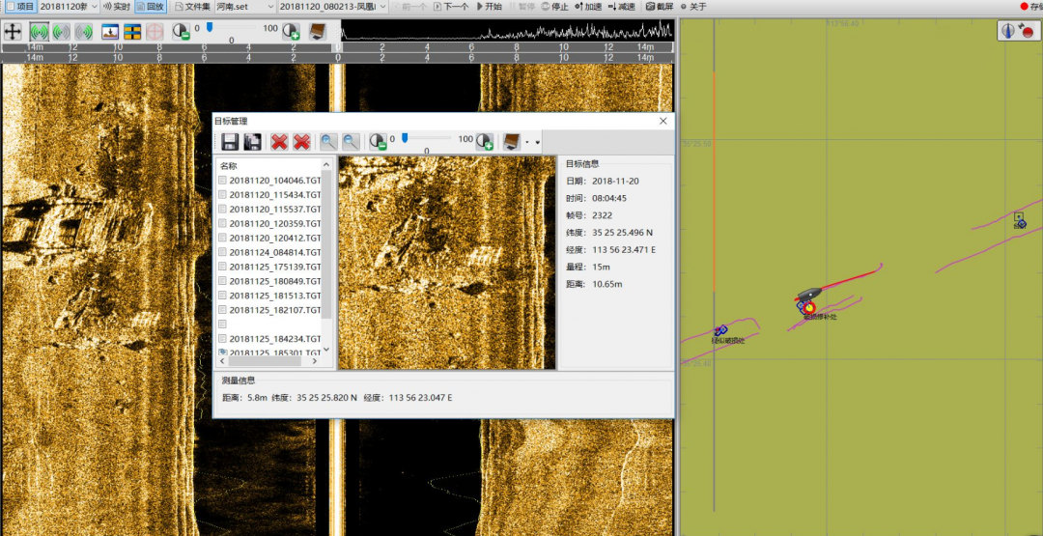Click the target dialog brightness slider handle
Screen dimensions: 1043x536
pos(406,138)
